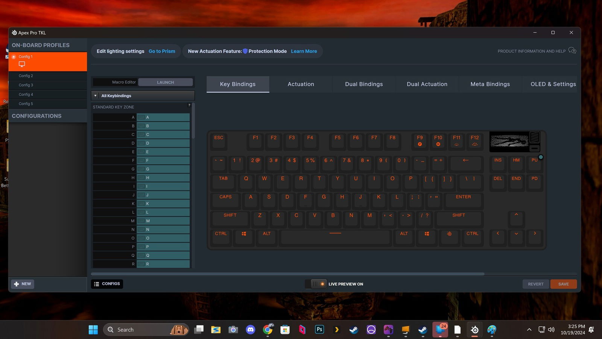The width and height of the screenshot is (602, 339).
Task: Show hidden system tray icons chevron
Action: pos(529,330)
